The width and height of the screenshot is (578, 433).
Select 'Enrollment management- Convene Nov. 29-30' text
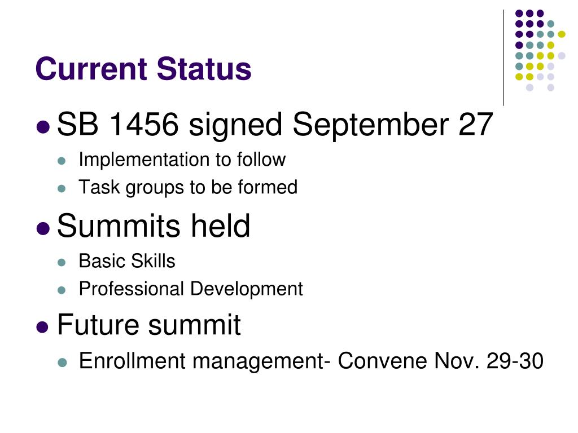click(x=311, y=361)
